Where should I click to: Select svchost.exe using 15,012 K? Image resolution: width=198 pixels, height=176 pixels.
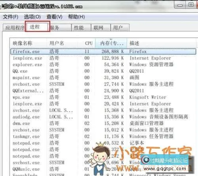(103, 130)
